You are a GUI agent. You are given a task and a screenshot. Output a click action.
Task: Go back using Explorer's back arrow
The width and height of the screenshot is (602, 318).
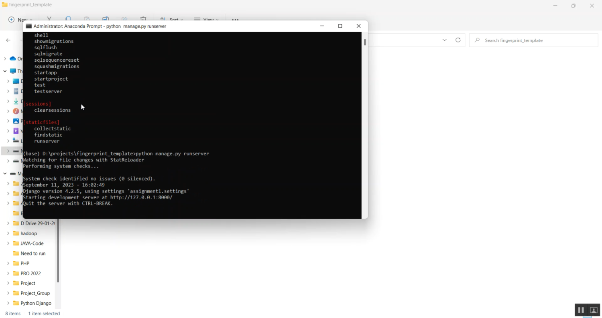tap(8, 40)
